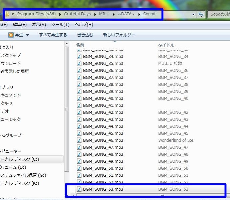Click the folder icon in address bar
The width and height of the screenshot is (230, 200).
click(7, 14)
